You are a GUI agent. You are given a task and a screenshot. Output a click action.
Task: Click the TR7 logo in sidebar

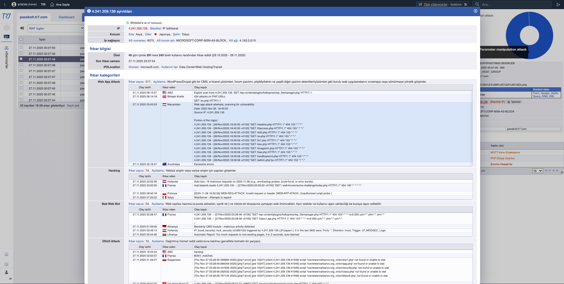(6, 16)
